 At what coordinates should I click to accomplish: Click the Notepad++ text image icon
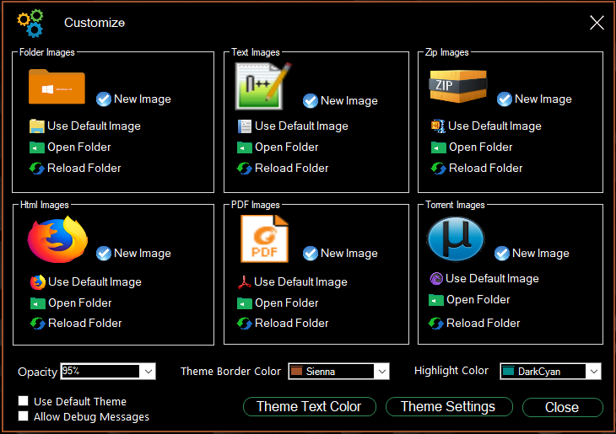pyautogui.click(x=263, y=86)
